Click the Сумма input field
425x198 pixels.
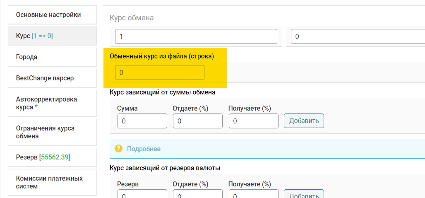pyautogui.click(x=142, y=121)
